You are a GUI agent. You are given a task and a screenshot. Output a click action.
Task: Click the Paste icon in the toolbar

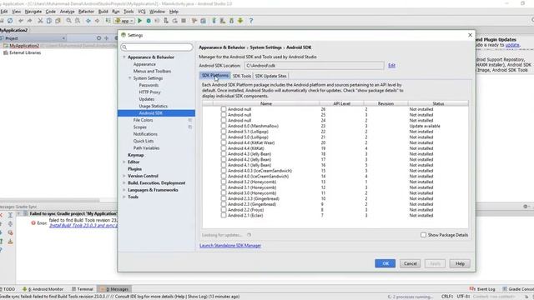point(58,21)
